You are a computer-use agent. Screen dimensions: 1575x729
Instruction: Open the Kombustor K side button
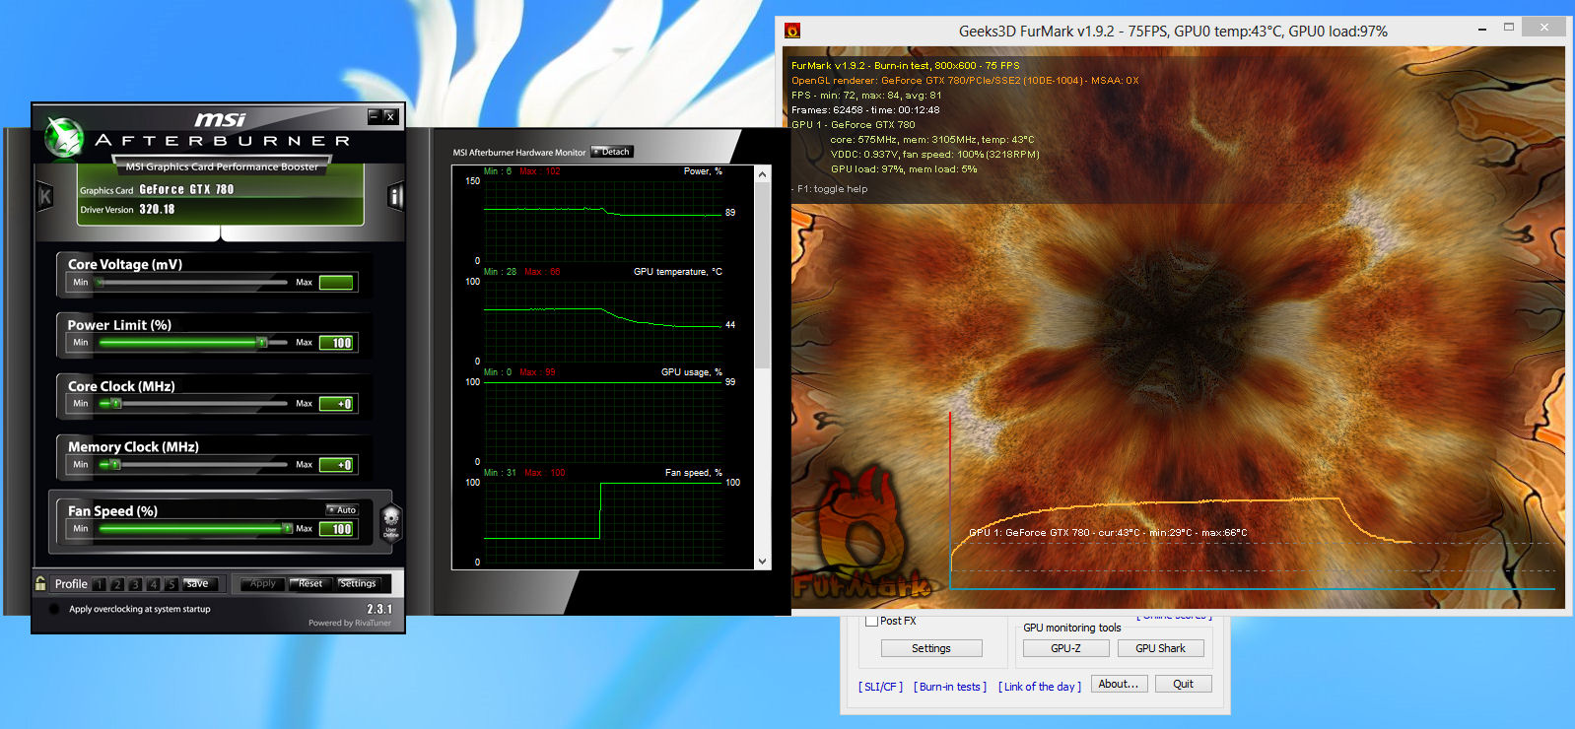click(44, 197)
